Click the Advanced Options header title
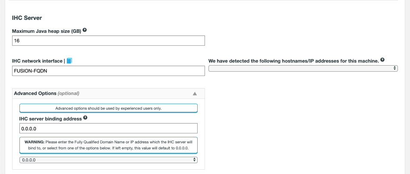 (35, 93)
